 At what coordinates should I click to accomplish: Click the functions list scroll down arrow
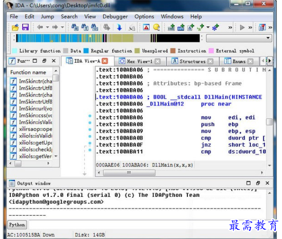(56, 156)
